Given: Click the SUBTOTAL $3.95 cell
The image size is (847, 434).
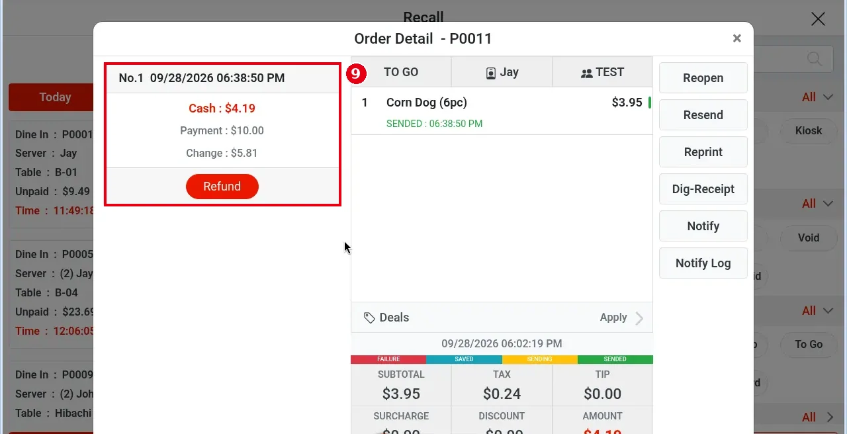Looking at the screenshot, I should click(401, 385).
